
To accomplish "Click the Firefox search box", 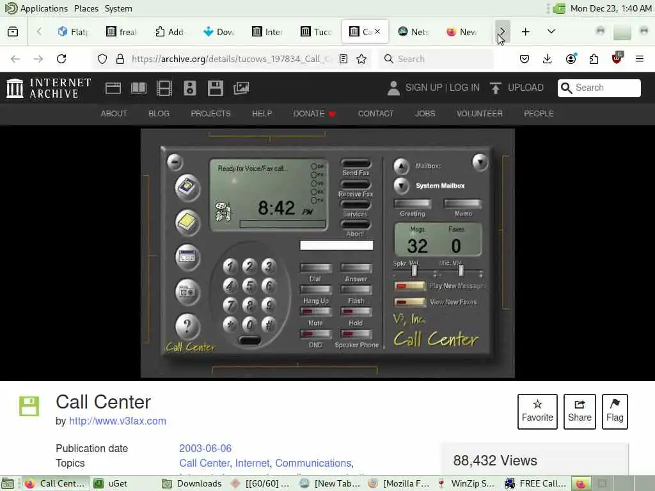I will (436, 59).
